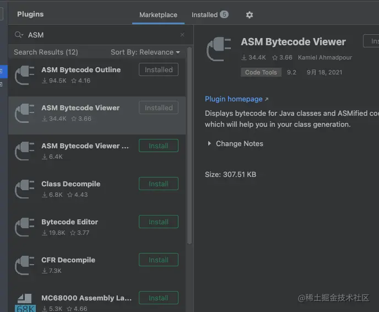Click the CFR Decompile plugin icon
379x312 pixels.
(25, 265)
